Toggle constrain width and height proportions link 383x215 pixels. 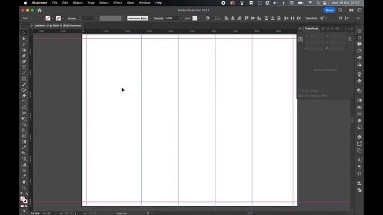(349, 39)
